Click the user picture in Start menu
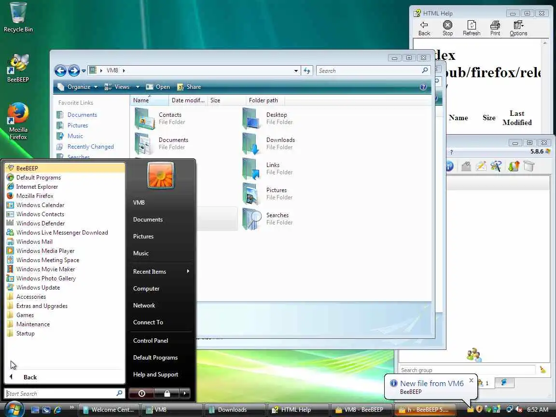 161,175
